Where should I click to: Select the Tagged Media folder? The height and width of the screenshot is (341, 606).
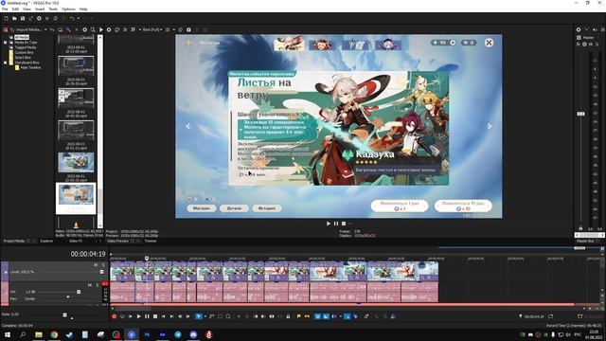(x=26, y=47)
